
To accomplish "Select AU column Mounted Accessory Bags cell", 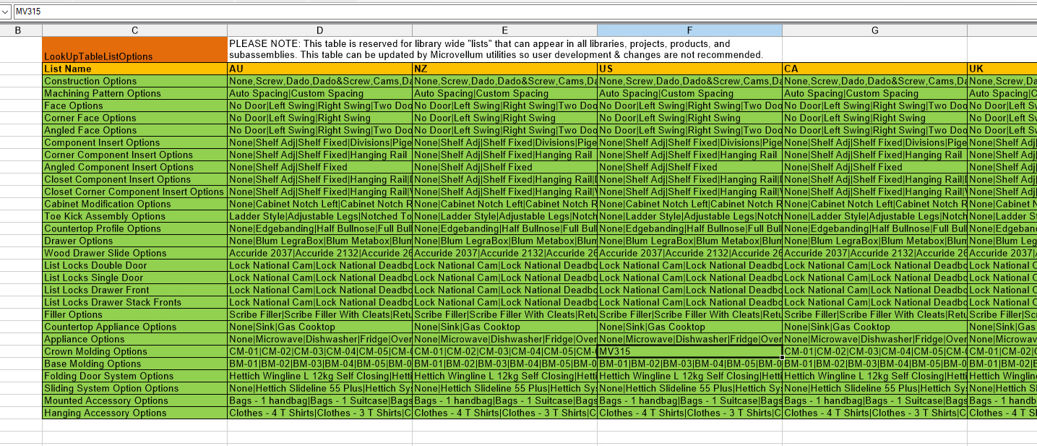I will click(x=319, y=400).
